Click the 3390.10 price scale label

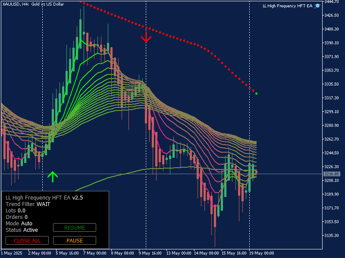(332, 43)
